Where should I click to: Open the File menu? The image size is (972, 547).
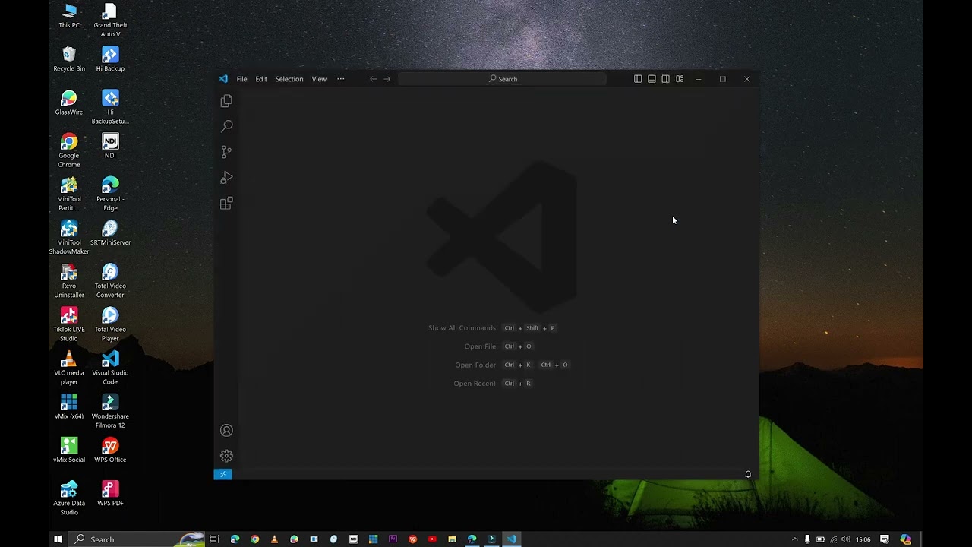click(x=241, y=79)
